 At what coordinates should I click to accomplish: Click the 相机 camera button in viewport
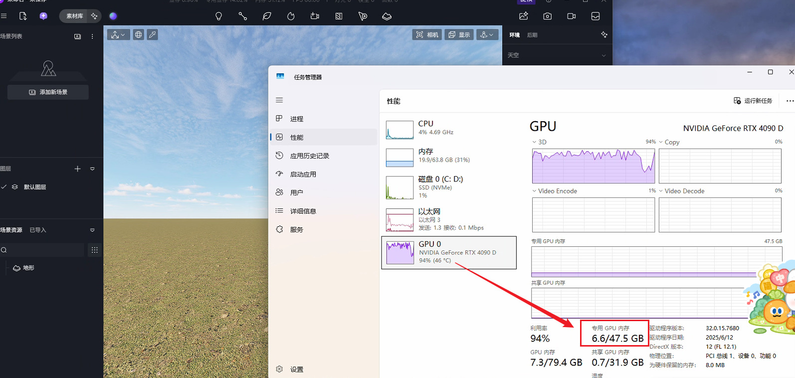pos(427,34)
